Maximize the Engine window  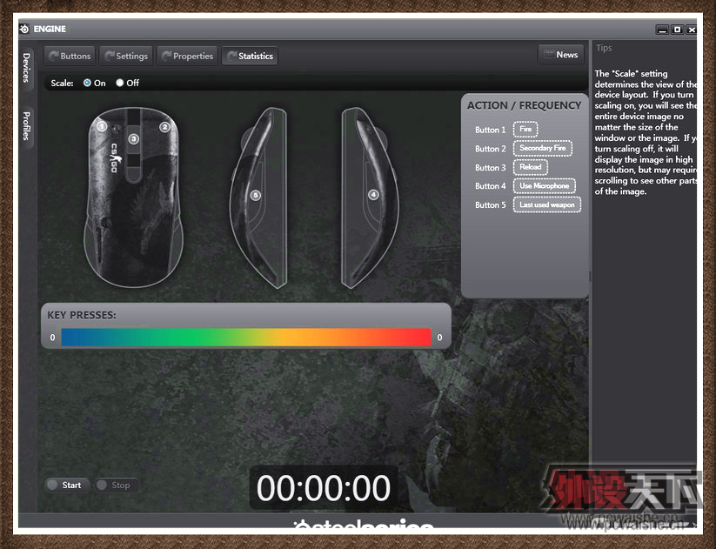pos(677,30)
